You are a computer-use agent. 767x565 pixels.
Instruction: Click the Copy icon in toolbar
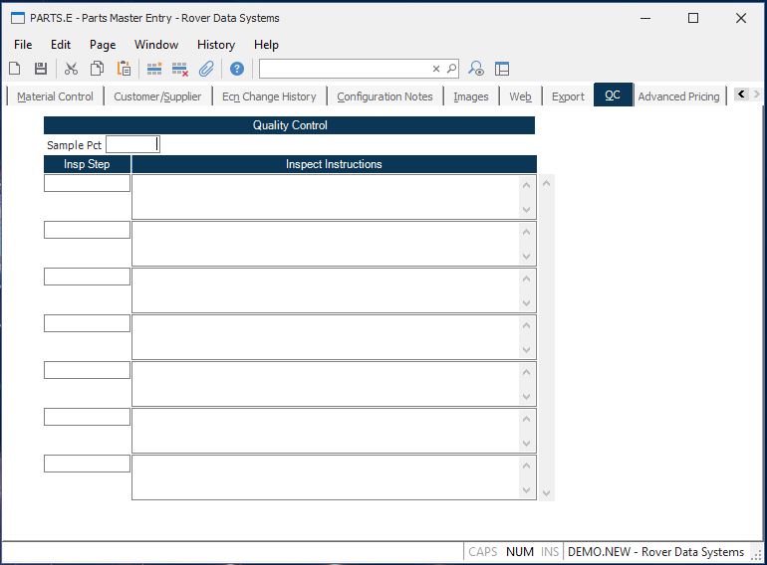97,69
